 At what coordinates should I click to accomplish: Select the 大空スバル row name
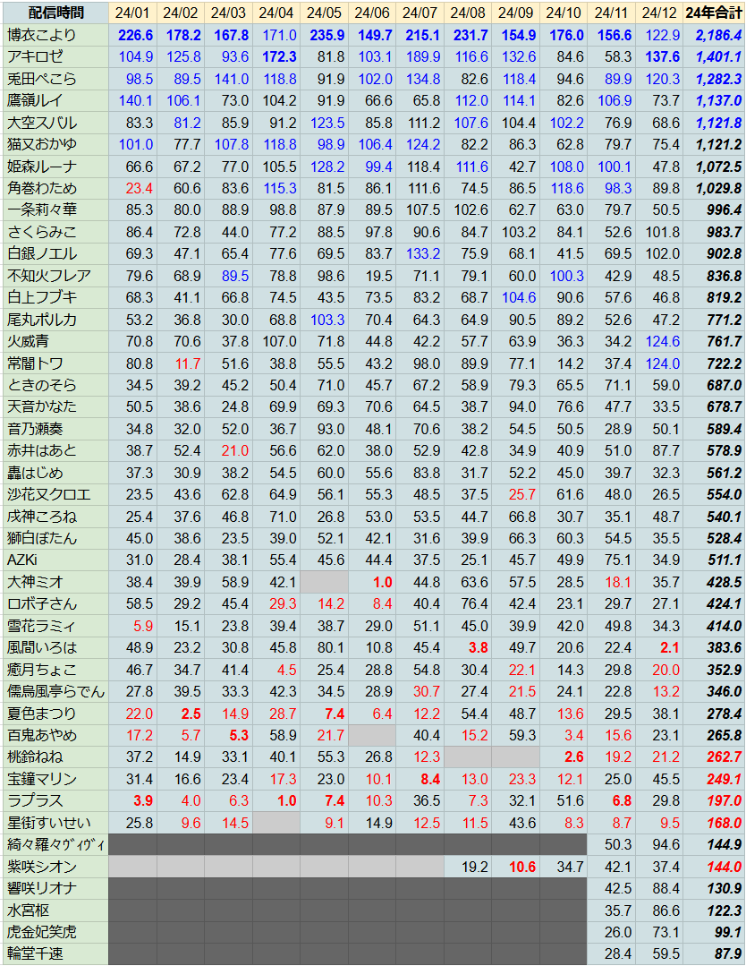(x=56, y=123)
